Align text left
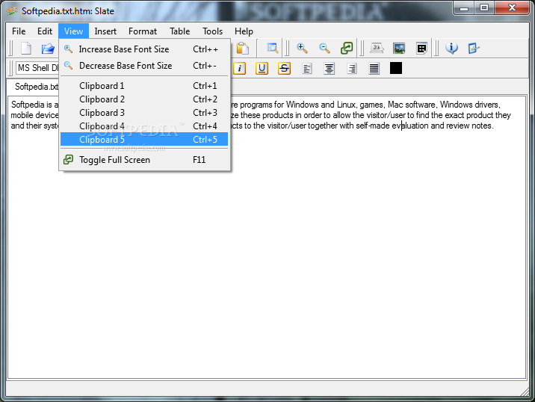 [x=307, y=69]
